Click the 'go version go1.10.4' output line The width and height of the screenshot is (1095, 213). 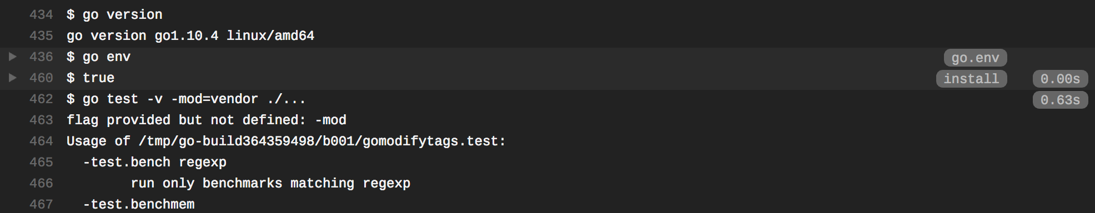(x=190, y=35)
